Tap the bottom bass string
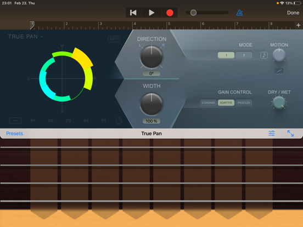This screenshot has width=303, height=227. point(151,201)
